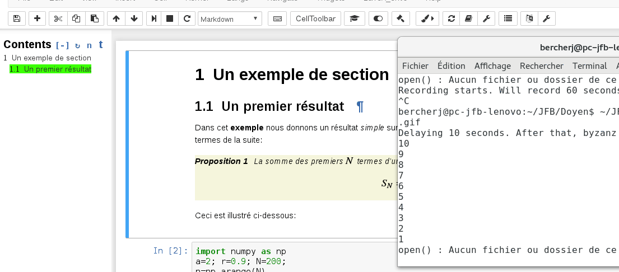Toggle the table of contents list icon

(508, 18)
